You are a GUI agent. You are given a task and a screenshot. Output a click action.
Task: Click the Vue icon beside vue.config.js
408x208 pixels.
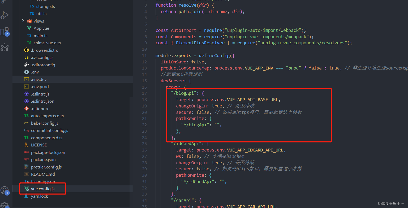27,189
